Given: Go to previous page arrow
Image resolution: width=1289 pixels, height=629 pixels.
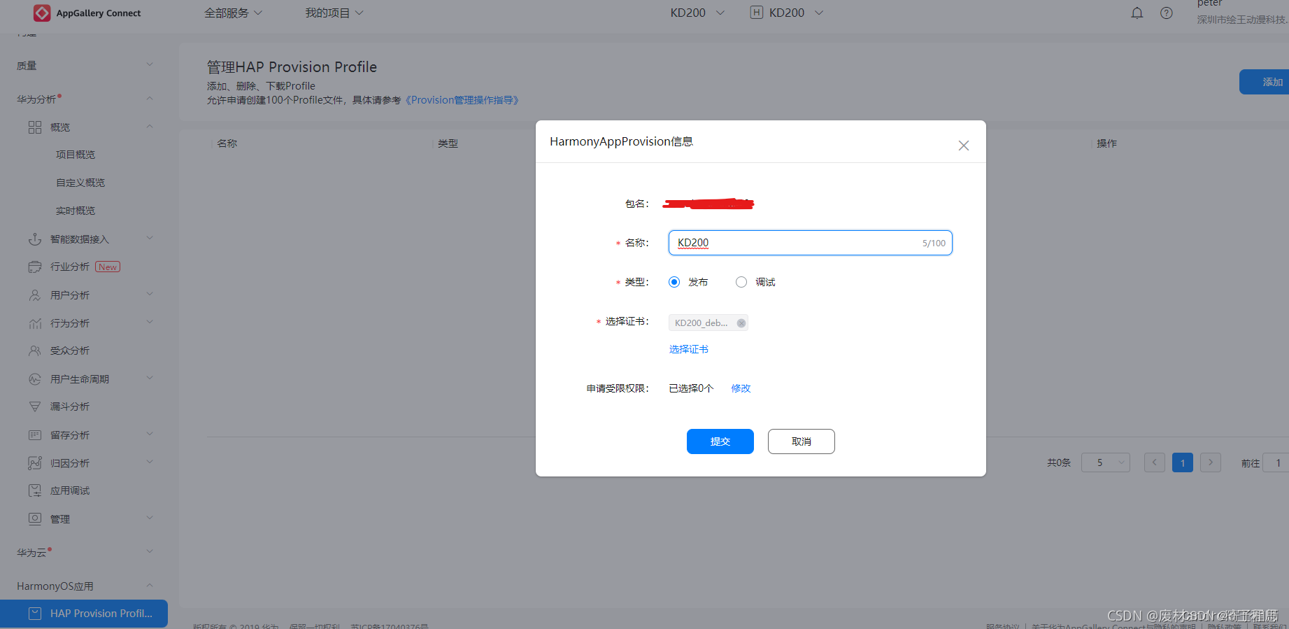Looking at the screenshot, I should (1155, 462).
